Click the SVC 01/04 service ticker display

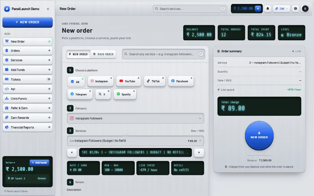click(135, 152)
